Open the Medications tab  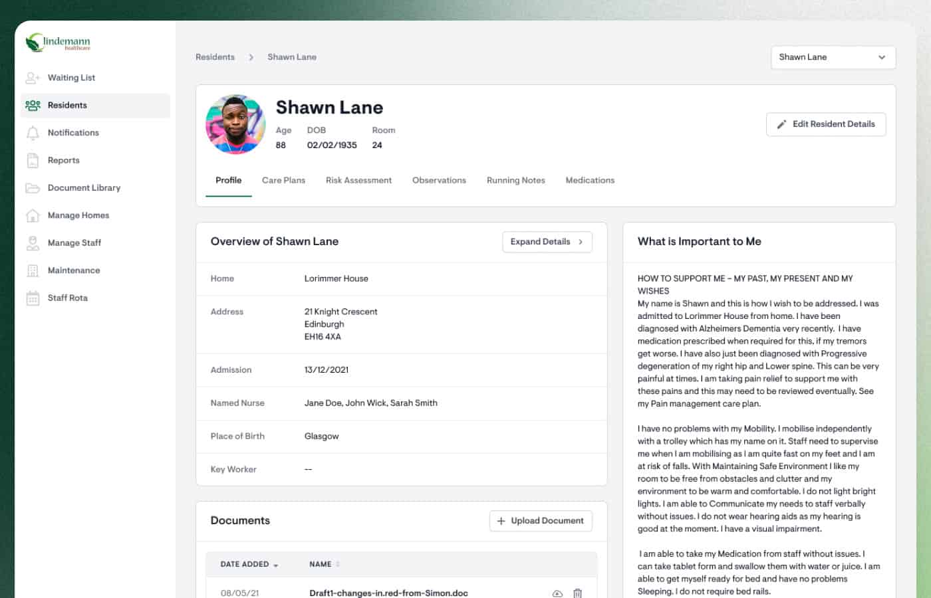pos(591,180)
